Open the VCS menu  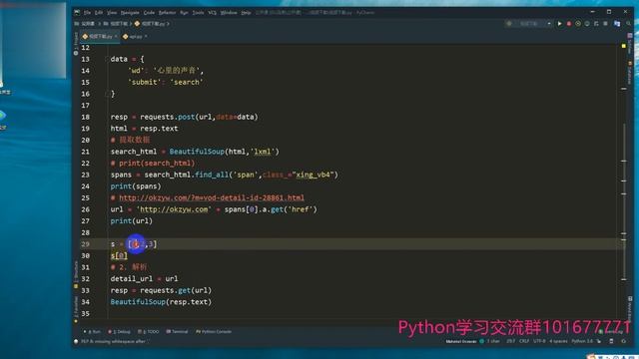[x=213, y=13]
